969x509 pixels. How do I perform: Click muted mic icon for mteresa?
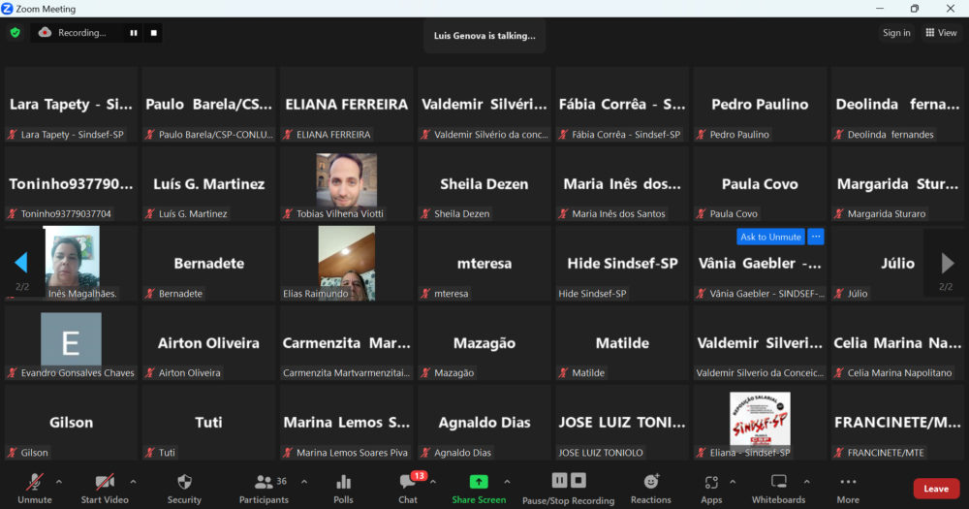425,294
